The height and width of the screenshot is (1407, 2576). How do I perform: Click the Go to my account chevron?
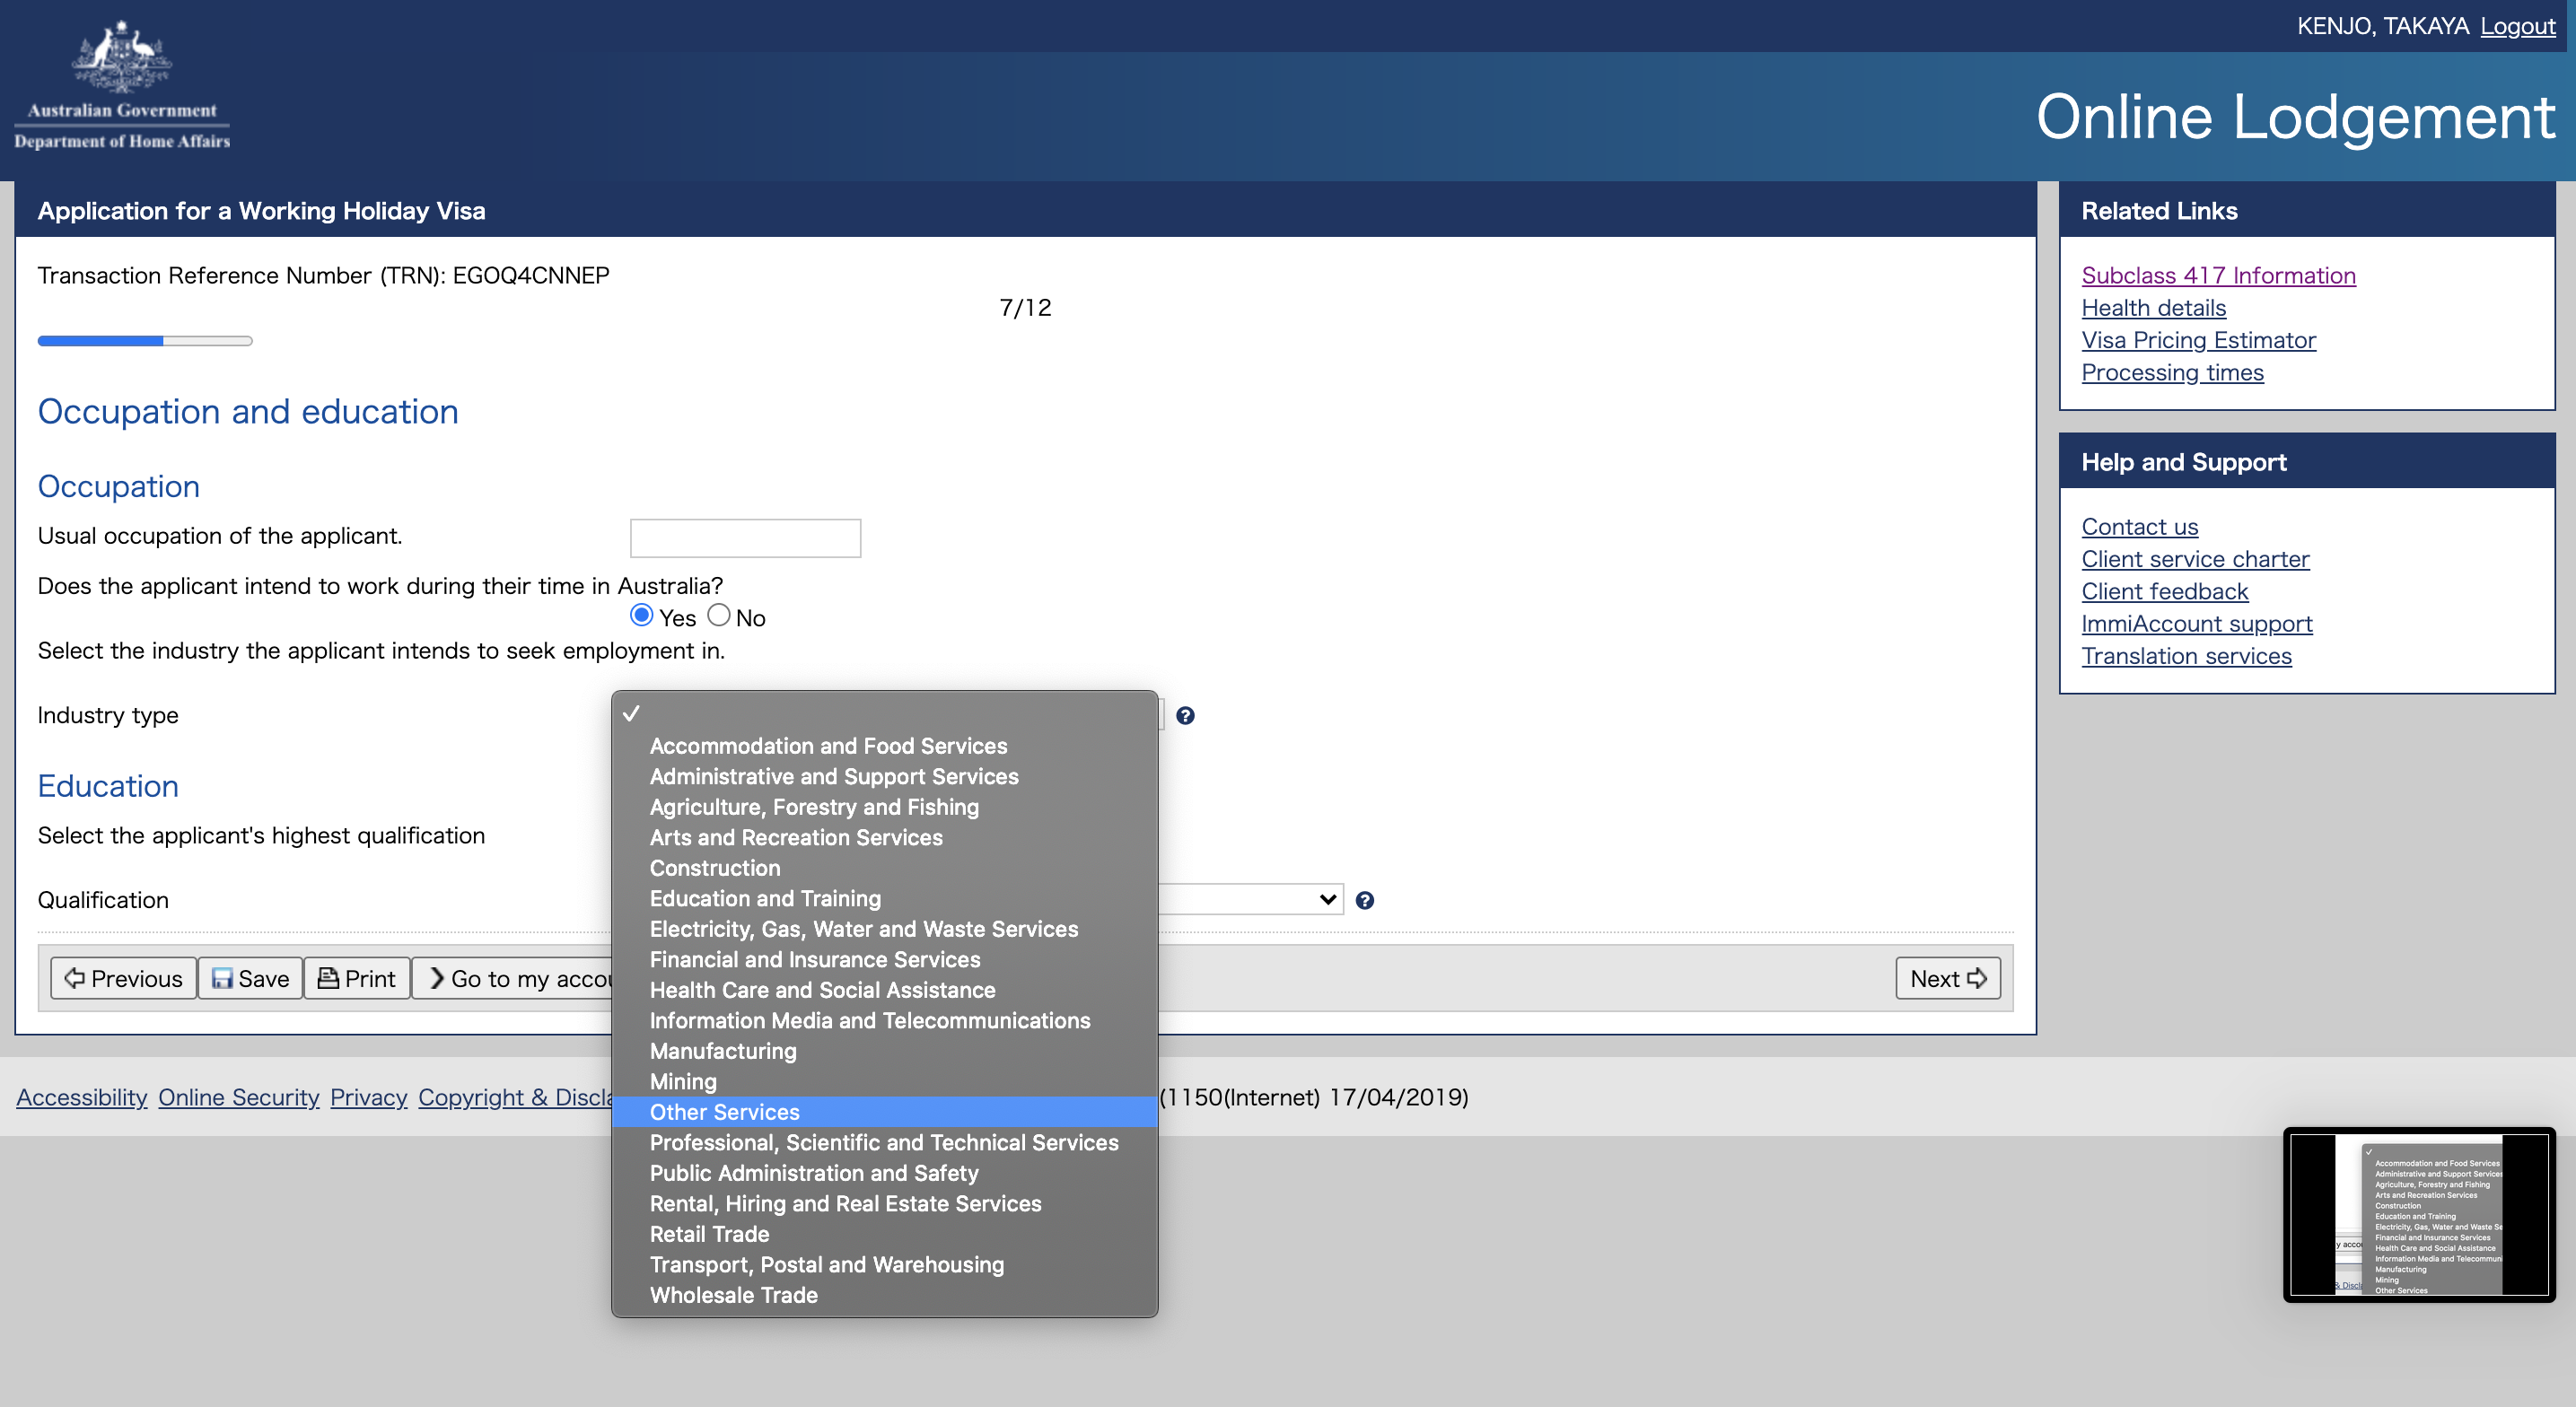(436, 978)
